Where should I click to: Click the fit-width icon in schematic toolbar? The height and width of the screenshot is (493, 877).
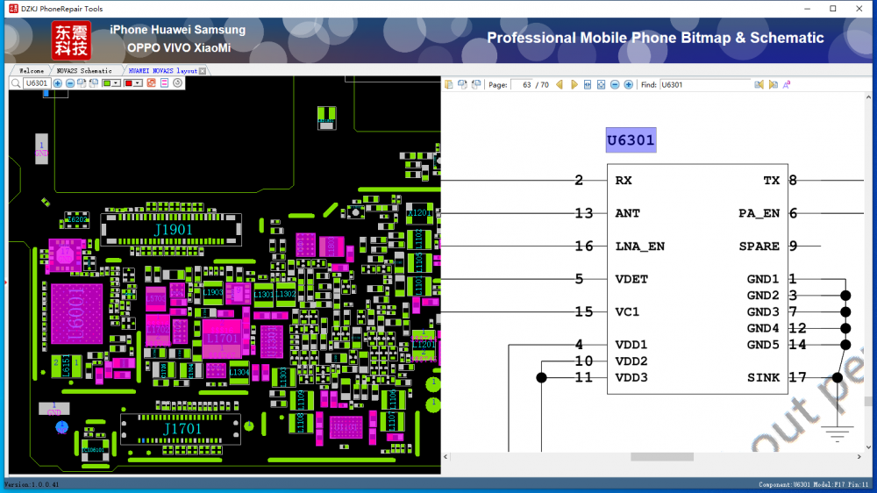(588, 84)
